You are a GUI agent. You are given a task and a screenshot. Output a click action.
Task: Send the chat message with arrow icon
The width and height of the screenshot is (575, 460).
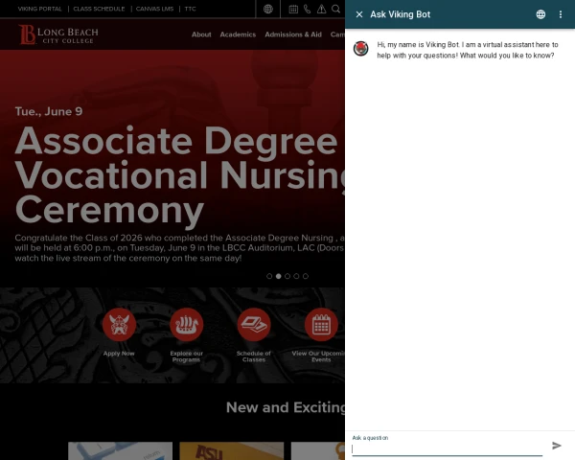tap(557, 446)
